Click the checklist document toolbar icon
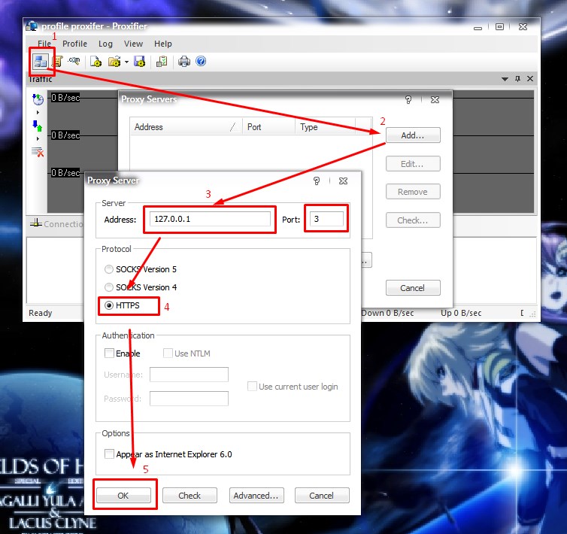Viewport: 567px width, 534px height. 162,62
